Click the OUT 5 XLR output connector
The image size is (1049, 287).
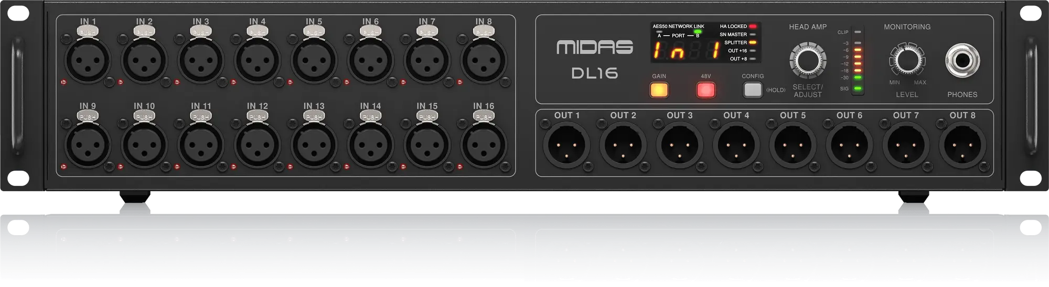click(793, 145)
